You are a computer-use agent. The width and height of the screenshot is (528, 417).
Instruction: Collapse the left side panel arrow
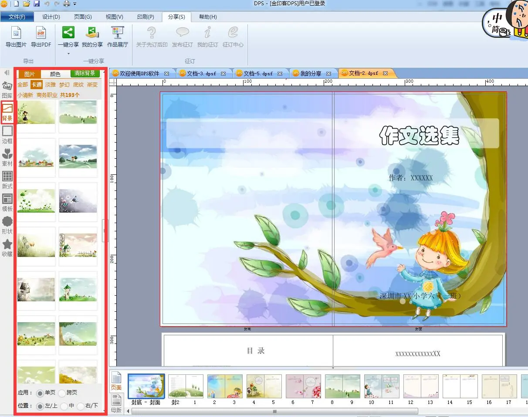[7, 73]
